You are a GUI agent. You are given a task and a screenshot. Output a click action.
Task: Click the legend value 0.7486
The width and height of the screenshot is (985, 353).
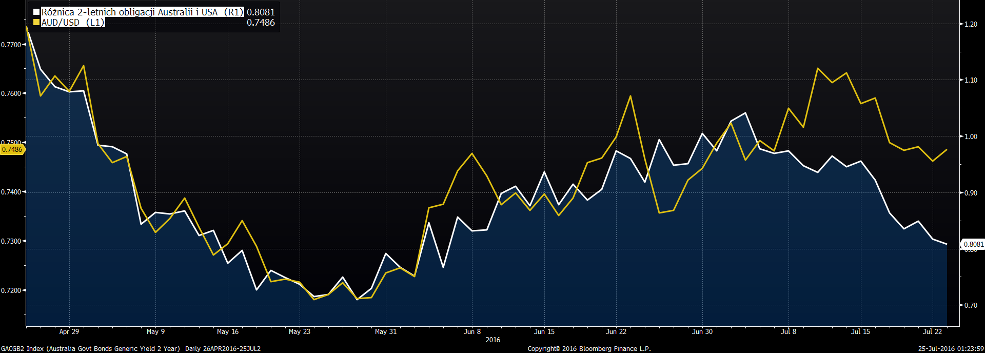[261, 22]
